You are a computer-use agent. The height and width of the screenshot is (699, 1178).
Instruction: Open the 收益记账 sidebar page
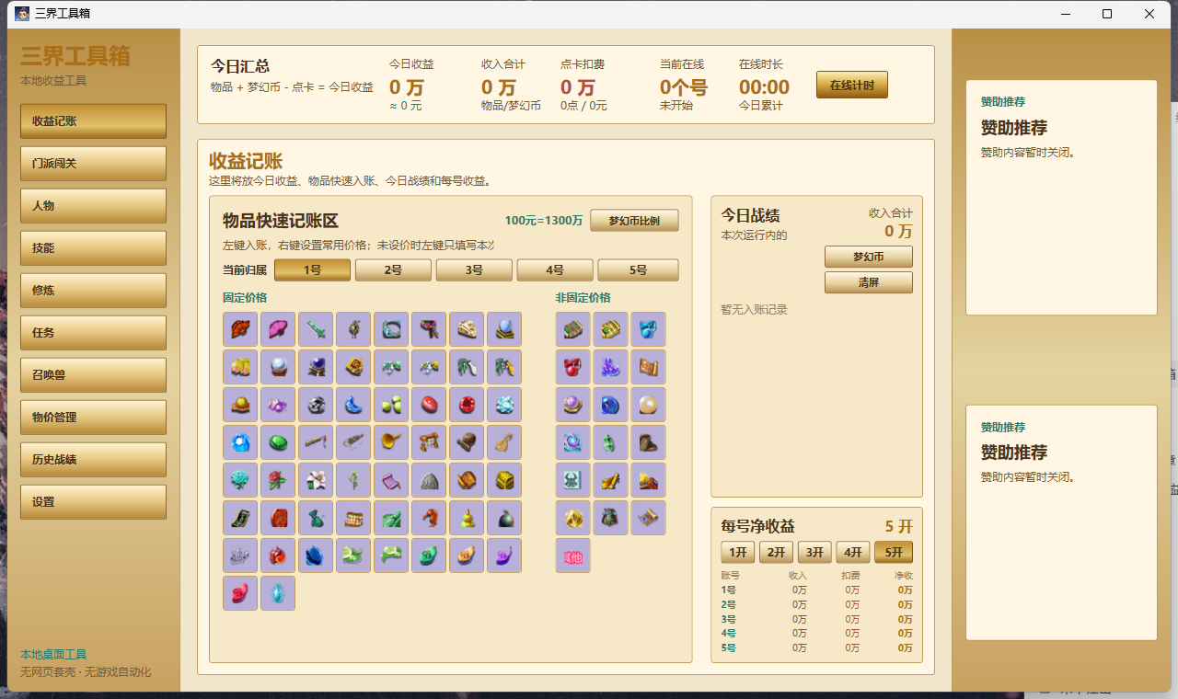click(x=93, y=121)
